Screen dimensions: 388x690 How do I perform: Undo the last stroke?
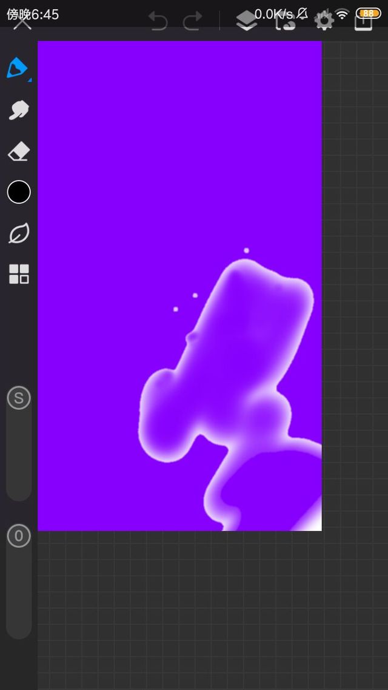(x=158, y=22)
